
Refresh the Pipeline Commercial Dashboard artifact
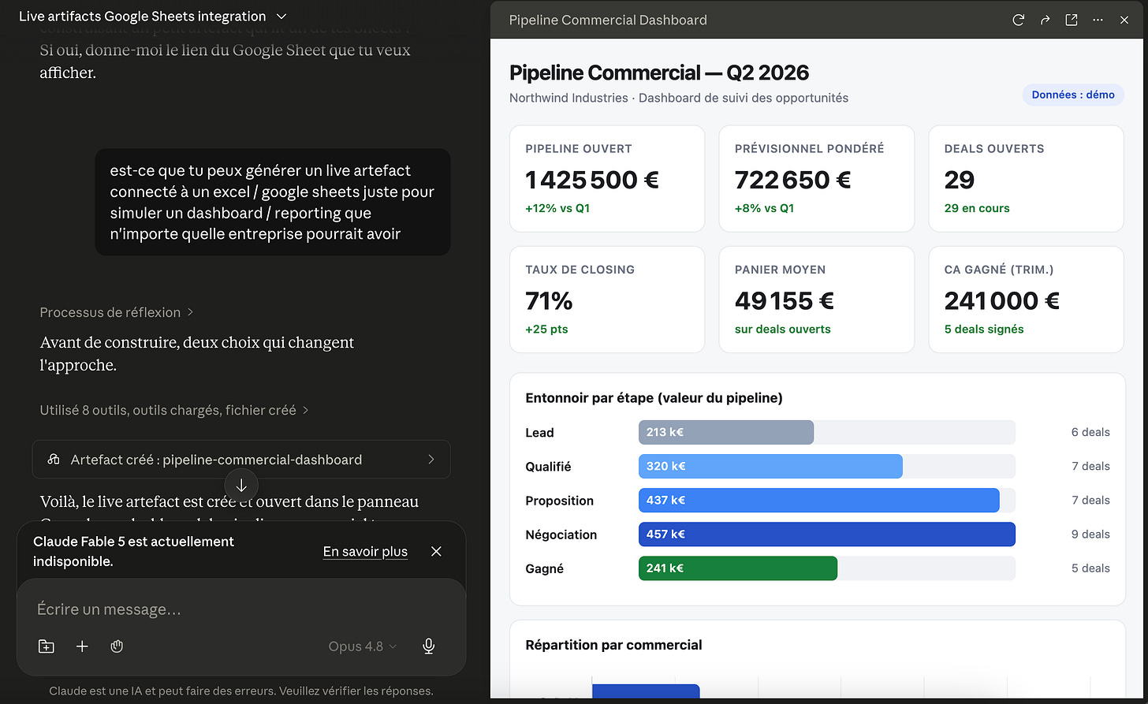coord(1018,20)
